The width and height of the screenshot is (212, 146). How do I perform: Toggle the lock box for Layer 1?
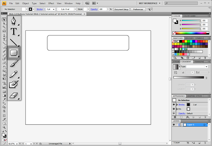pyautogui.click(x=177, y=125)
